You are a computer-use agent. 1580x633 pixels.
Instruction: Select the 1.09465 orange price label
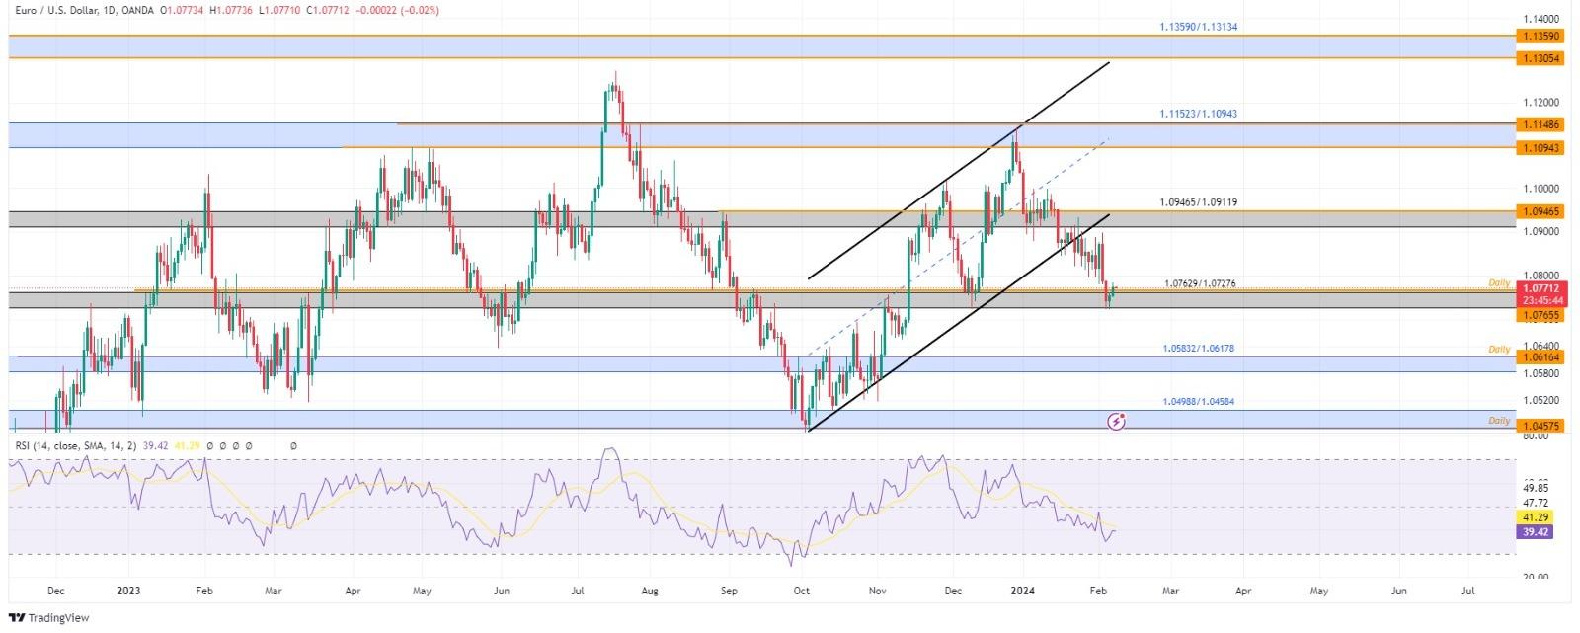pos(1541,211)
